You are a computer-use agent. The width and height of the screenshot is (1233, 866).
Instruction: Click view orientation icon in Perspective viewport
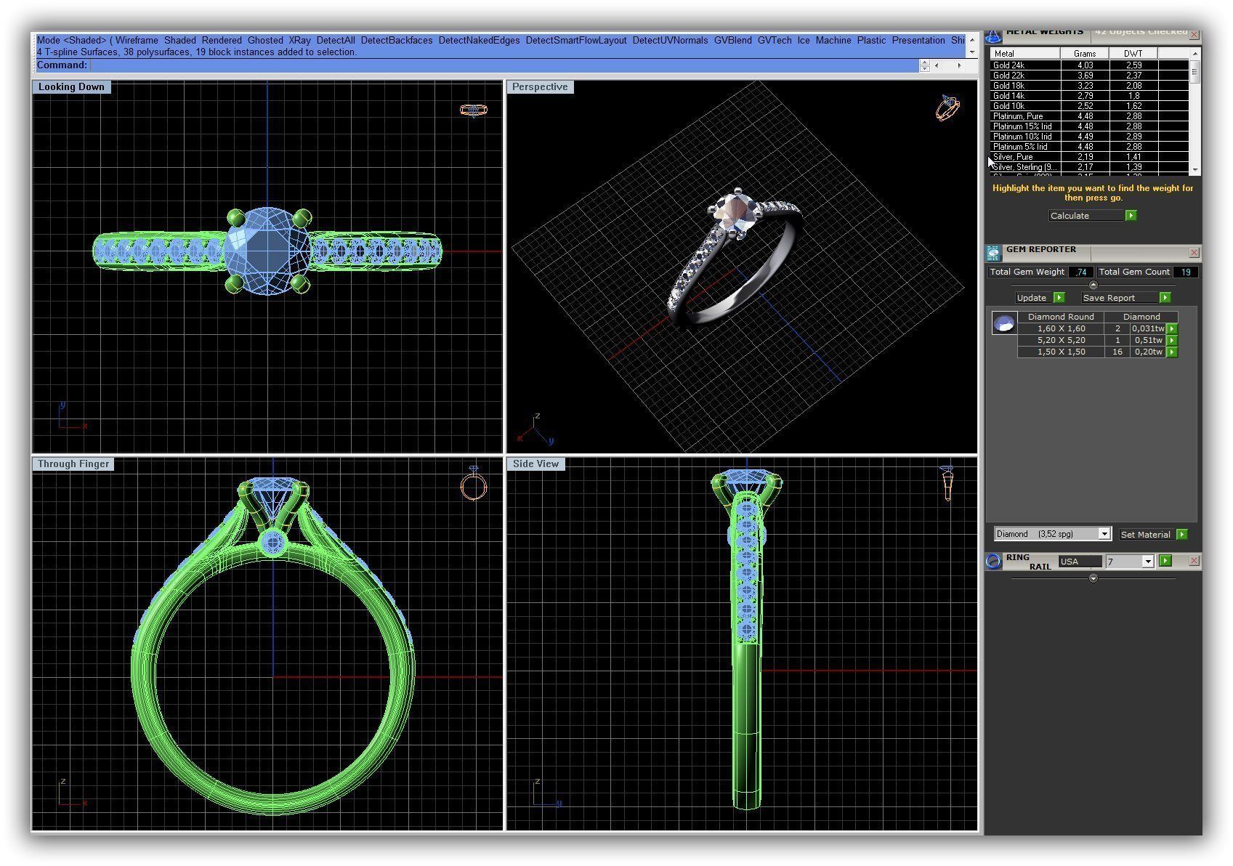pyautogui.click(x=947, y=108)
